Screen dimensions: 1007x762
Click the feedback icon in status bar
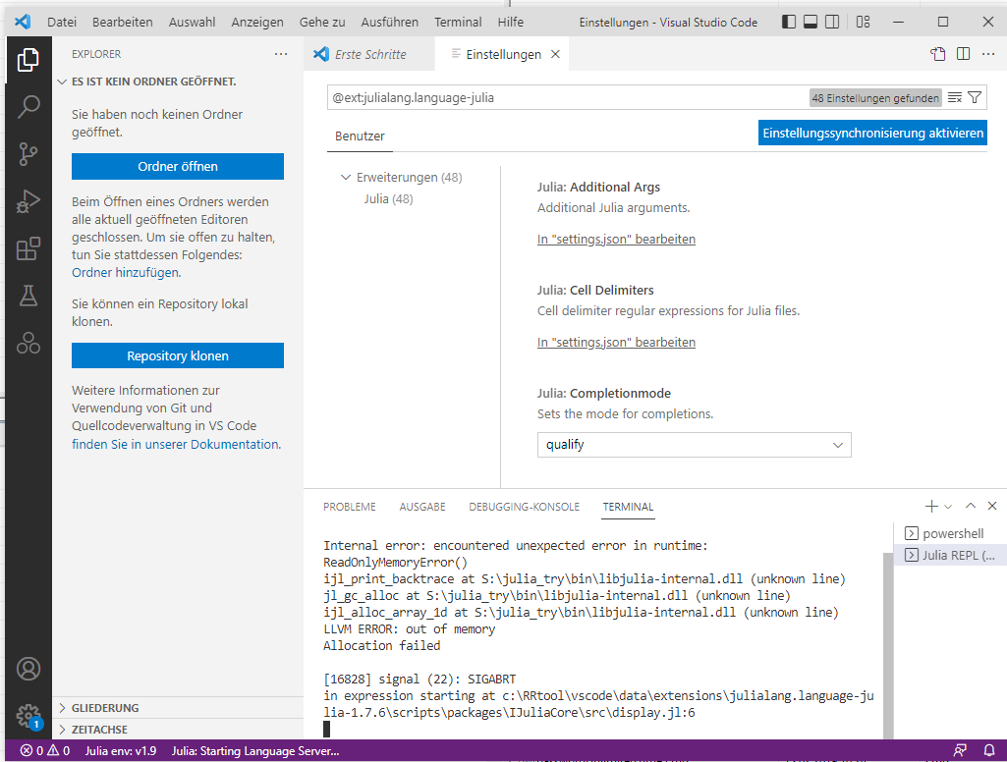tap(960, 750)
